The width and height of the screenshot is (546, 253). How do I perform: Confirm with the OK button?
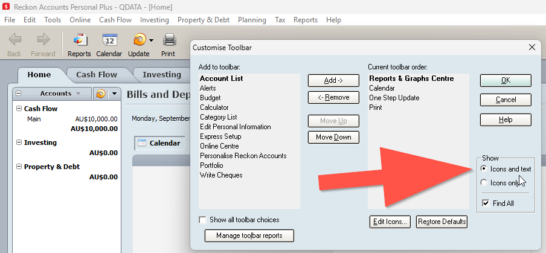point(506,80)
